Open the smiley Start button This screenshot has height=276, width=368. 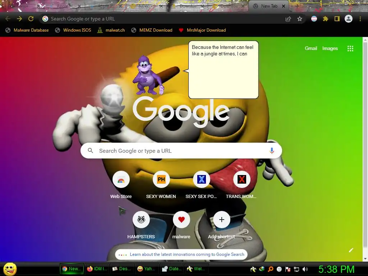pos(10,269)
